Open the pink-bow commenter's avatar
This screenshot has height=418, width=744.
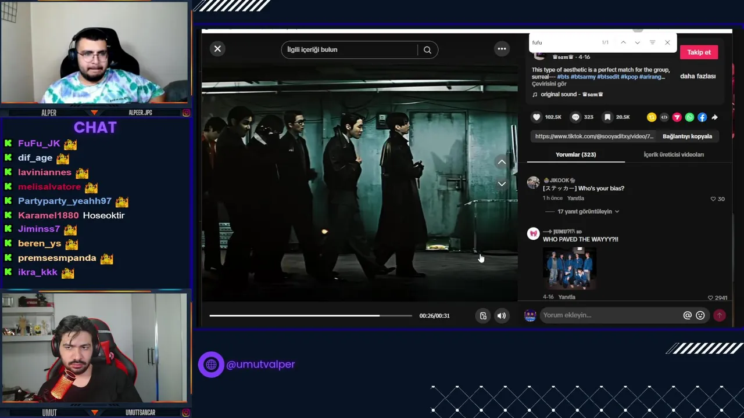coord(534,233)
